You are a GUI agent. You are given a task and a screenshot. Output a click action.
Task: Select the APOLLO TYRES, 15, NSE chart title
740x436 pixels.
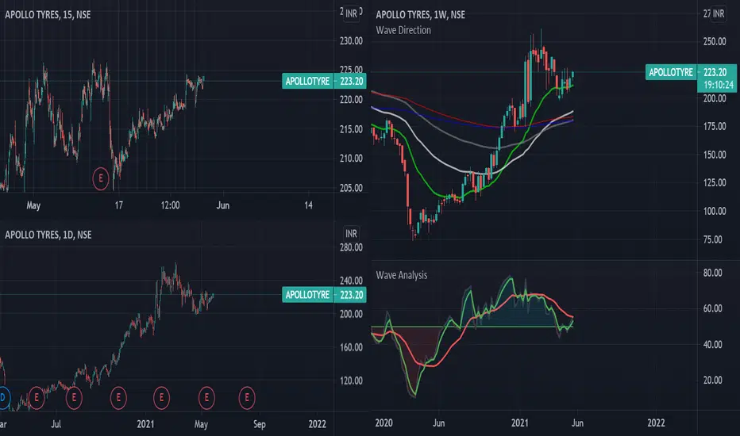coord(48,14)
